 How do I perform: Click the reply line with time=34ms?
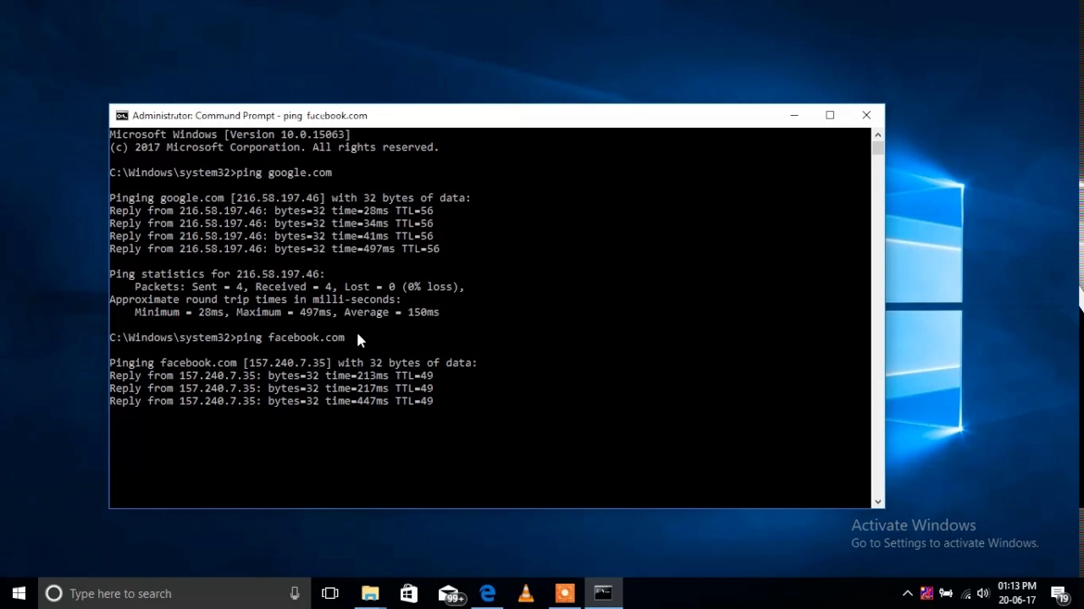(271, 223)
